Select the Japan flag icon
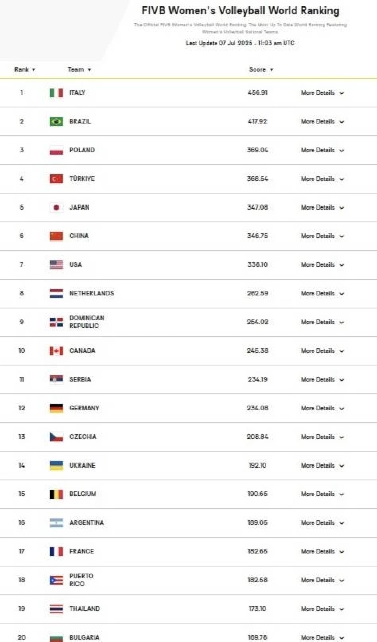 point(55,207)
